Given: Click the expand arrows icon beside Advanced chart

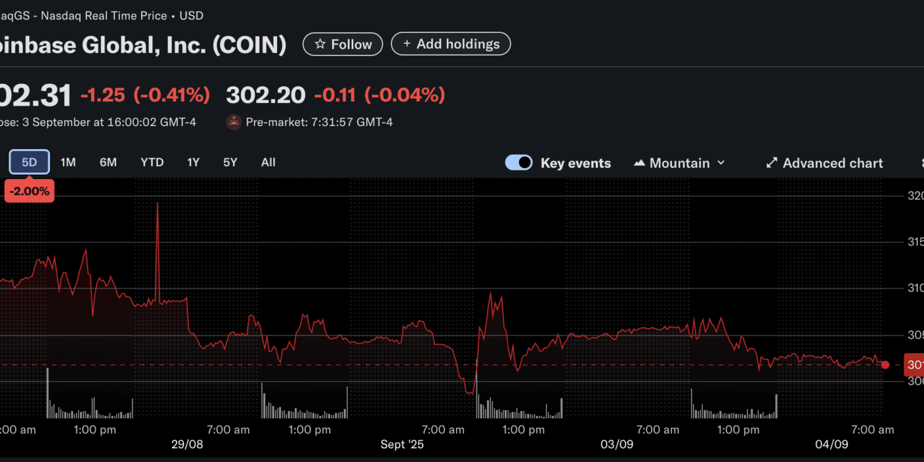Looking at the screenshot, I should [x=772, y=163].
